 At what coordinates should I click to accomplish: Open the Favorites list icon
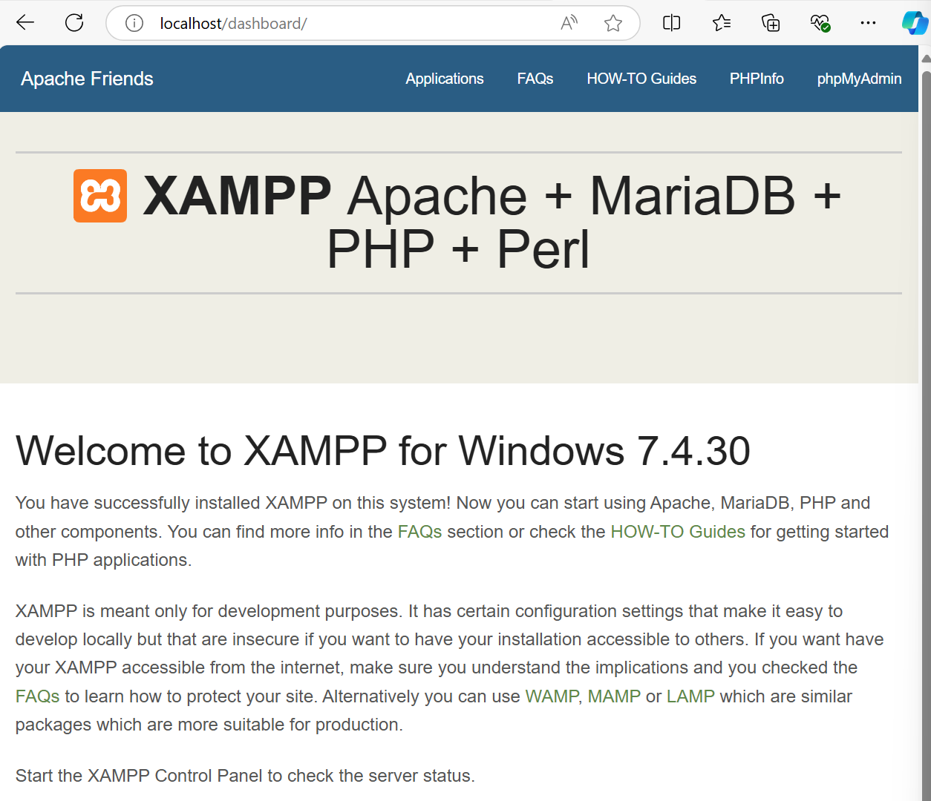(722, 23)
